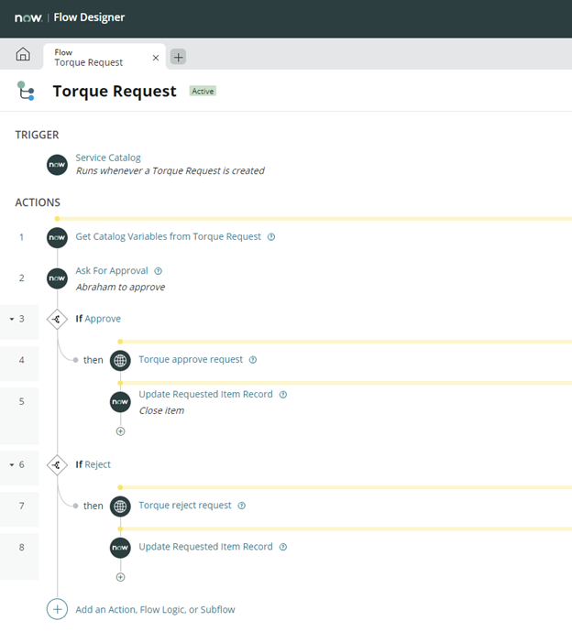Viewport: 572px width, 632px height.
Task: Select step number 5 in the actions list
Action: (x=21, y=401)
